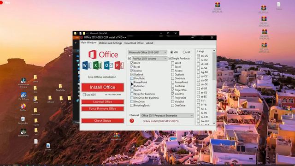
Task: Select the ELDEN RING desktop shortcut
Action: coord(24,132)
